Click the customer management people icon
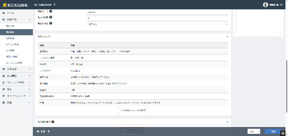Image resolution: width=288 pixels, height=136 pixels. pyautogui.click(x=4, y=76)
